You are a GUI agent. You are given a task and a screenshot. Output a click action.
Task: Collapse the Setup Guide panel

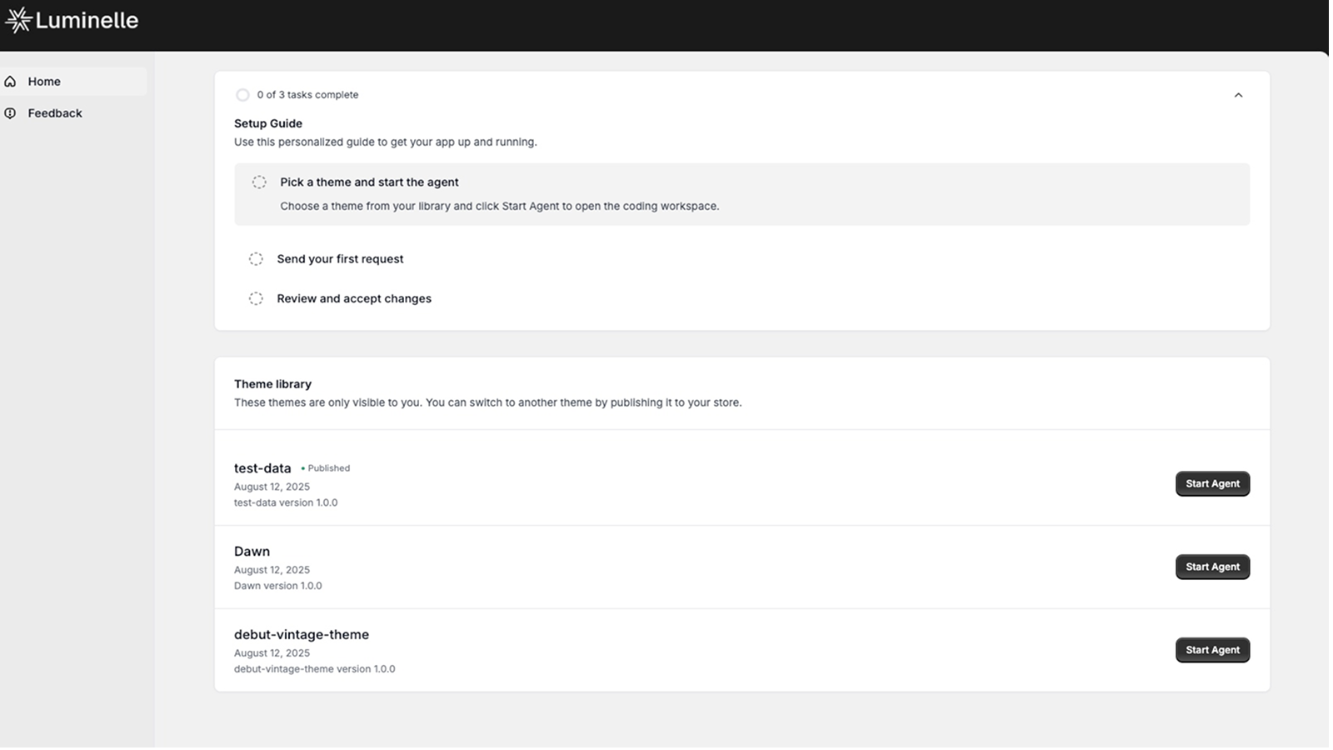pos(1239,95)
